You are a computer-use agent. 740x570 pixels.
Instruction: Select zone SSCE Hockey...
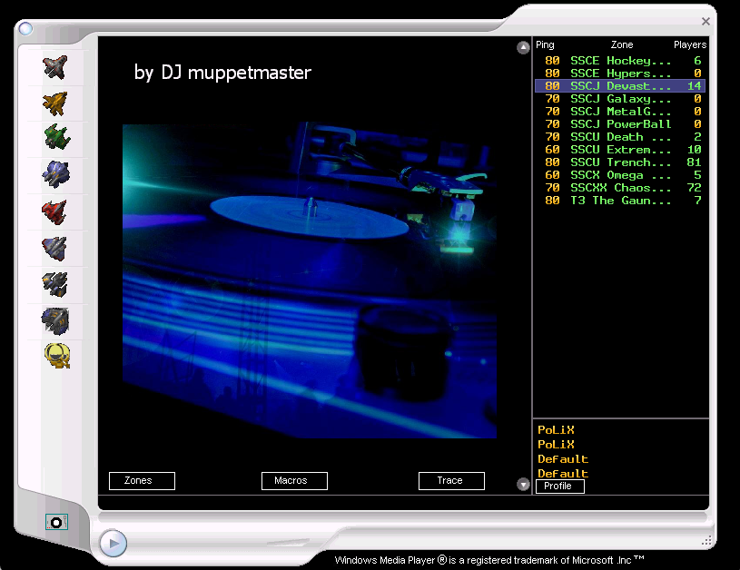pyautogui.click(x=620, y=61)
